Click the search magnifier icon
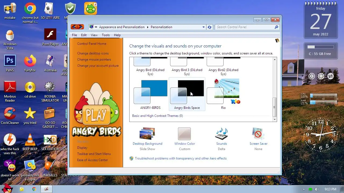The width and height of the screenshot is (344, 193). (276, 27)
